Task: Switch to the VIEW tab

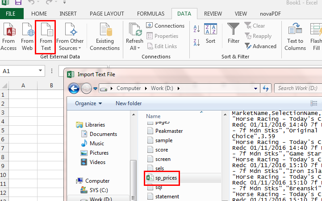Action: pos(241,14)
